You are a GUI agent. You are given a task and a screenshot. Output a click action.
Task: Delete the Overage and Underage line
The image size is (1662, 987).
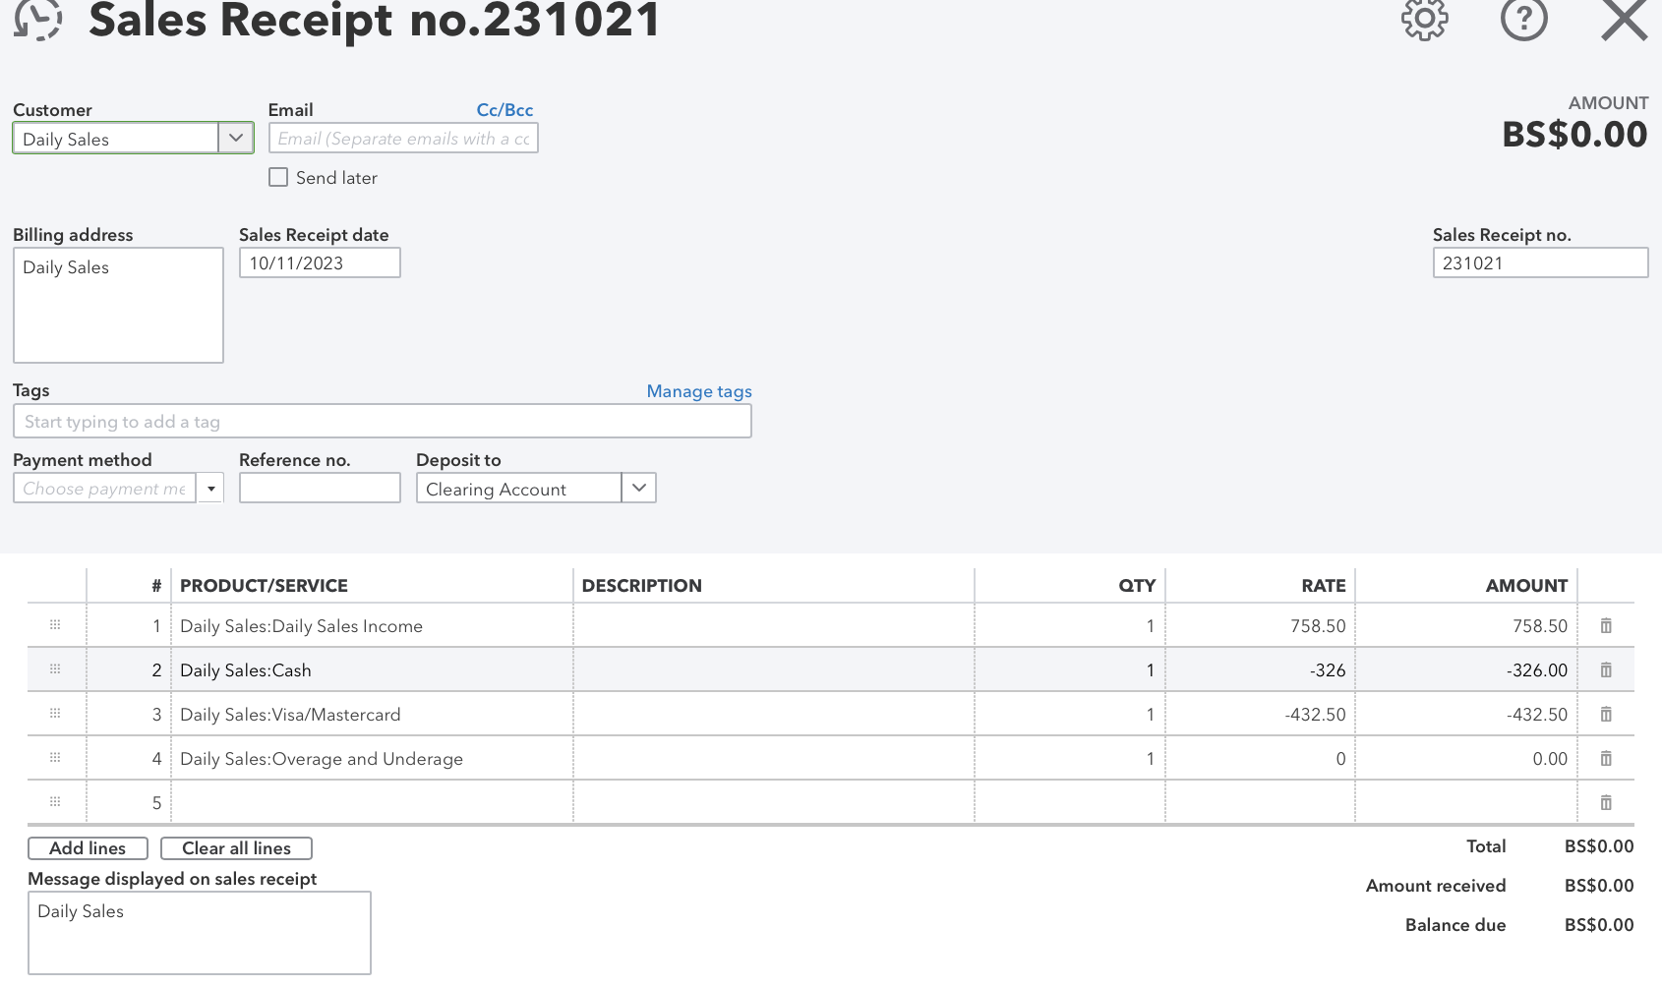coord(1605,759)
